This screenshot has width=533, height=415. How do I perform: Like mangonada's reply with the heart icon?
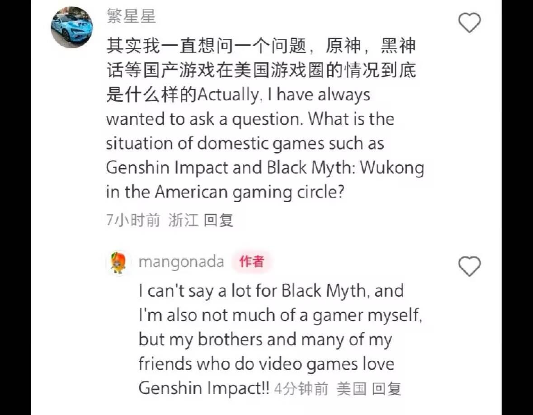tap(469, 266)
